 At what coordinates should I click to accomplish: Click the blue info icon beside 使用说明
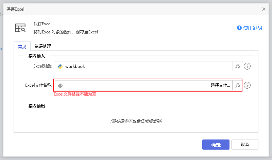point(239,28)
